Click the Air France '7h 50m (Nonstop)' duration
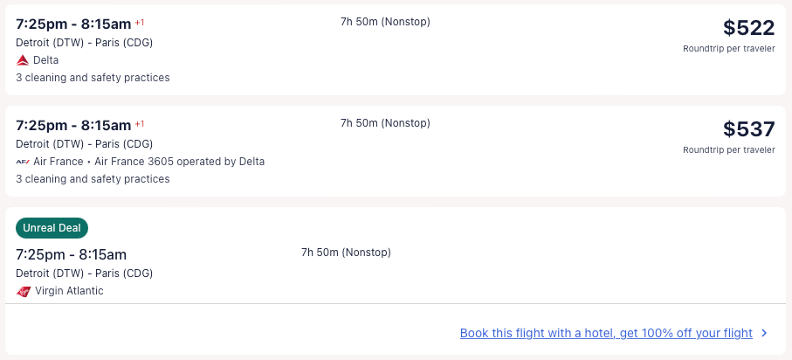Image resolution: width=792 pixels, height=360 pixels. [x=385, y=123]
